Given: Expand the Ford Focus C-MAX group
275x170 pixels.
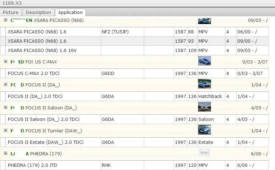Looking at the screenshot, I should [x=6, y=62].
